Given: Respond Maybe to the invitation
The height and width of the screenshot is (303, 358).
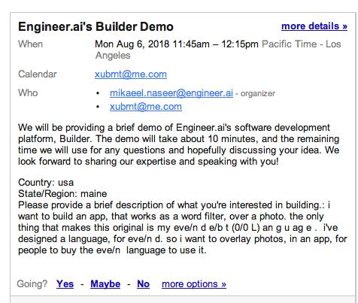Looking at the screenshot, I should 105,284.
